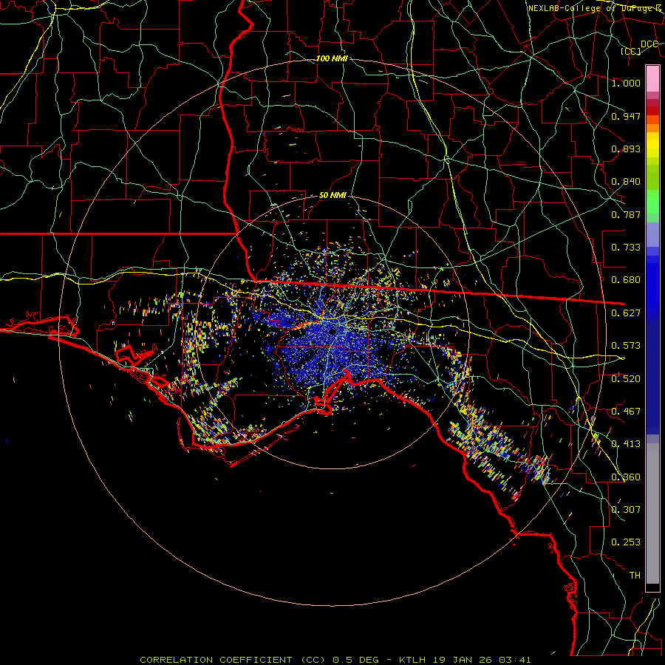665x665 pixels.
Task: Click the 50 NMI range ring label
Action: pos(333,196)
